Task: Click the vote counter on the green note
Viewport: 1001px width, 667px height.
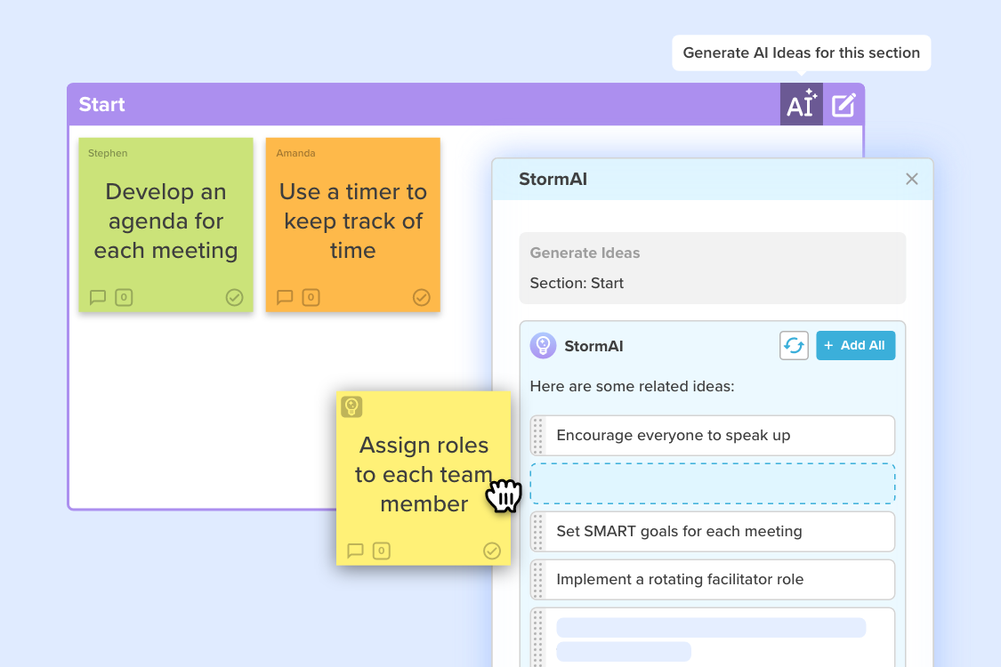Action: [x=123, y=297]
